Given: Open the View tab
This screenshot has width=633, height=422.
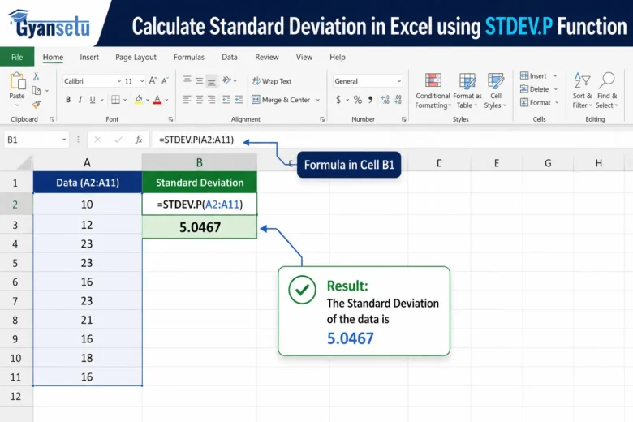Looking at the screenshot, I should (x=304, y=57).
